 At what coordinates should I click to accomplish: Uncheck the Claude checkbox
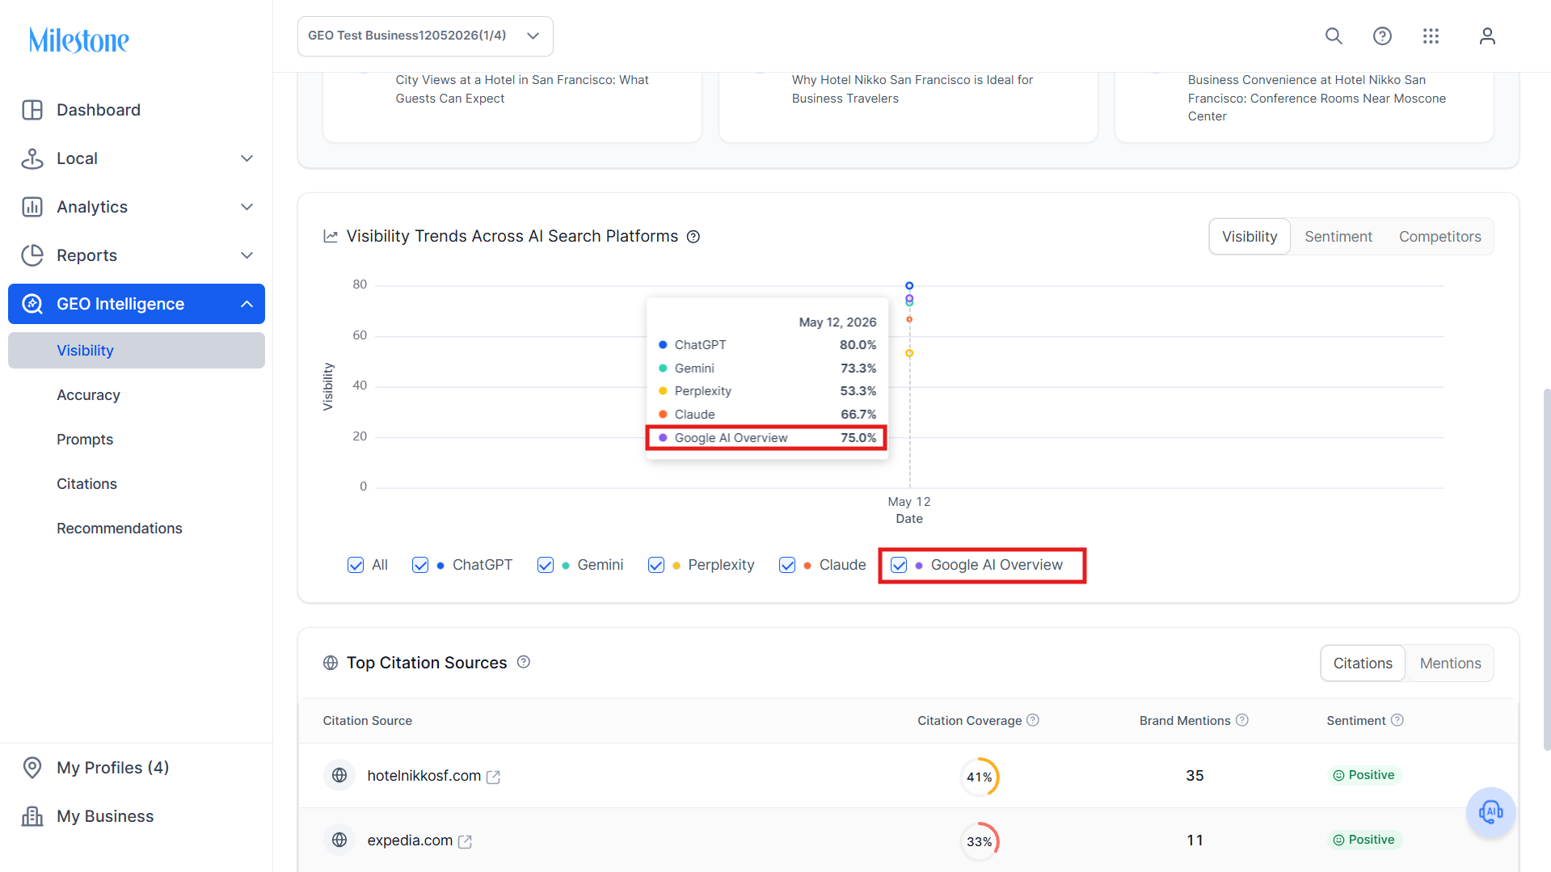coord(787,565)
